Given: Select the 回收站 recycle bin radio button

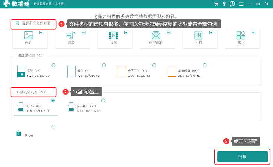Looking at the screenshot, I should click(53, 127).
